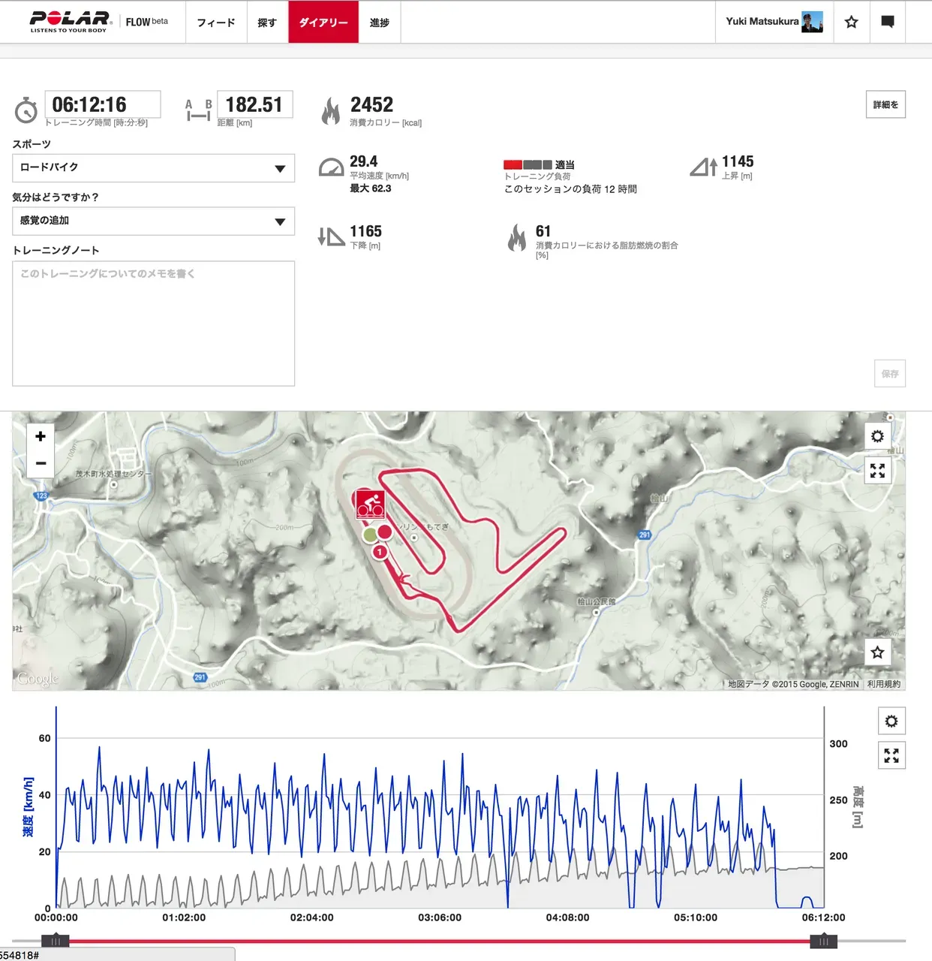Expand the map to fullscreen view
This screenshot has width=932, height=961.
pyautogui.click(x=877, y=471)
